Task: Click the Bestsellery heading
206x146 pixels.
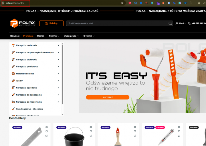Action: (x=17, y=118)
